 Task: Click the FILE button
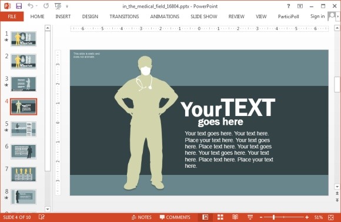12,16
